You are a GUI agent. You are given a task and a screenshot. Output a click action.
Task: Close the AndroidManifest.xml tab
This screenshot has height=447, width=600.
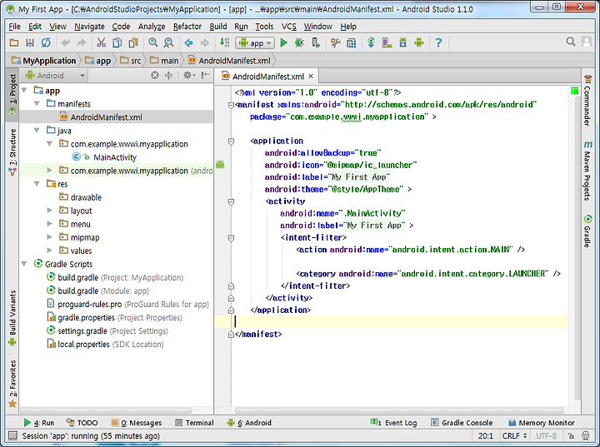click(311, 76)
